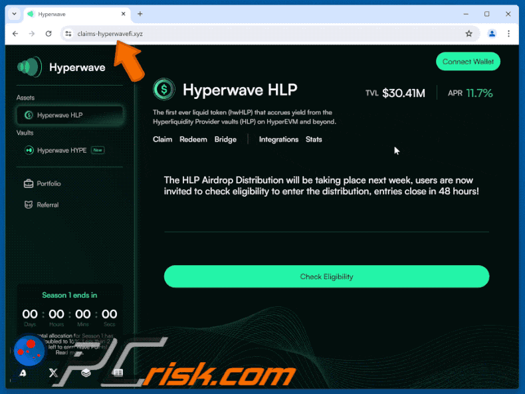Screen dimensions: 525x394
Task: Click the Mins countdown value
Action: [82, 314]
